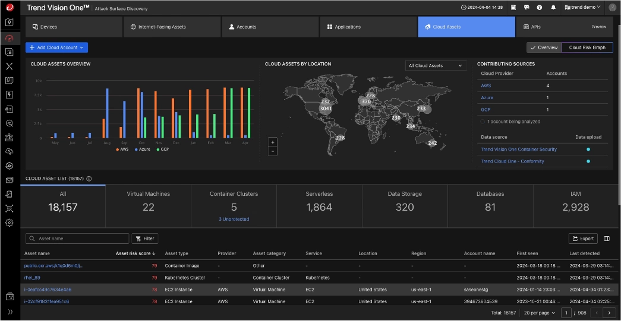Open the gear administration sidebar icon

tap(10, 223)
